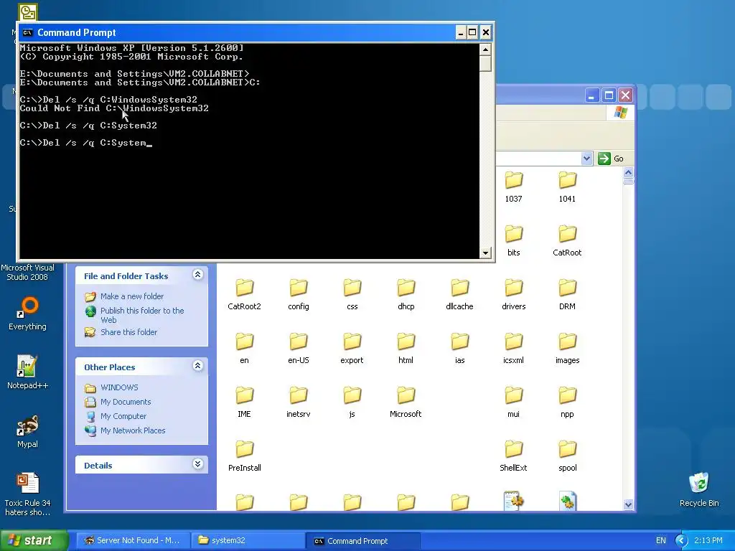The height and width of the screenshot is (551, 735).
Task: Click the Go button in Explorer
Action: tap(612, 159)
